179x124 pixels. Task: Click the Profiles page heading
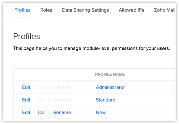click(x=27, y=36)
